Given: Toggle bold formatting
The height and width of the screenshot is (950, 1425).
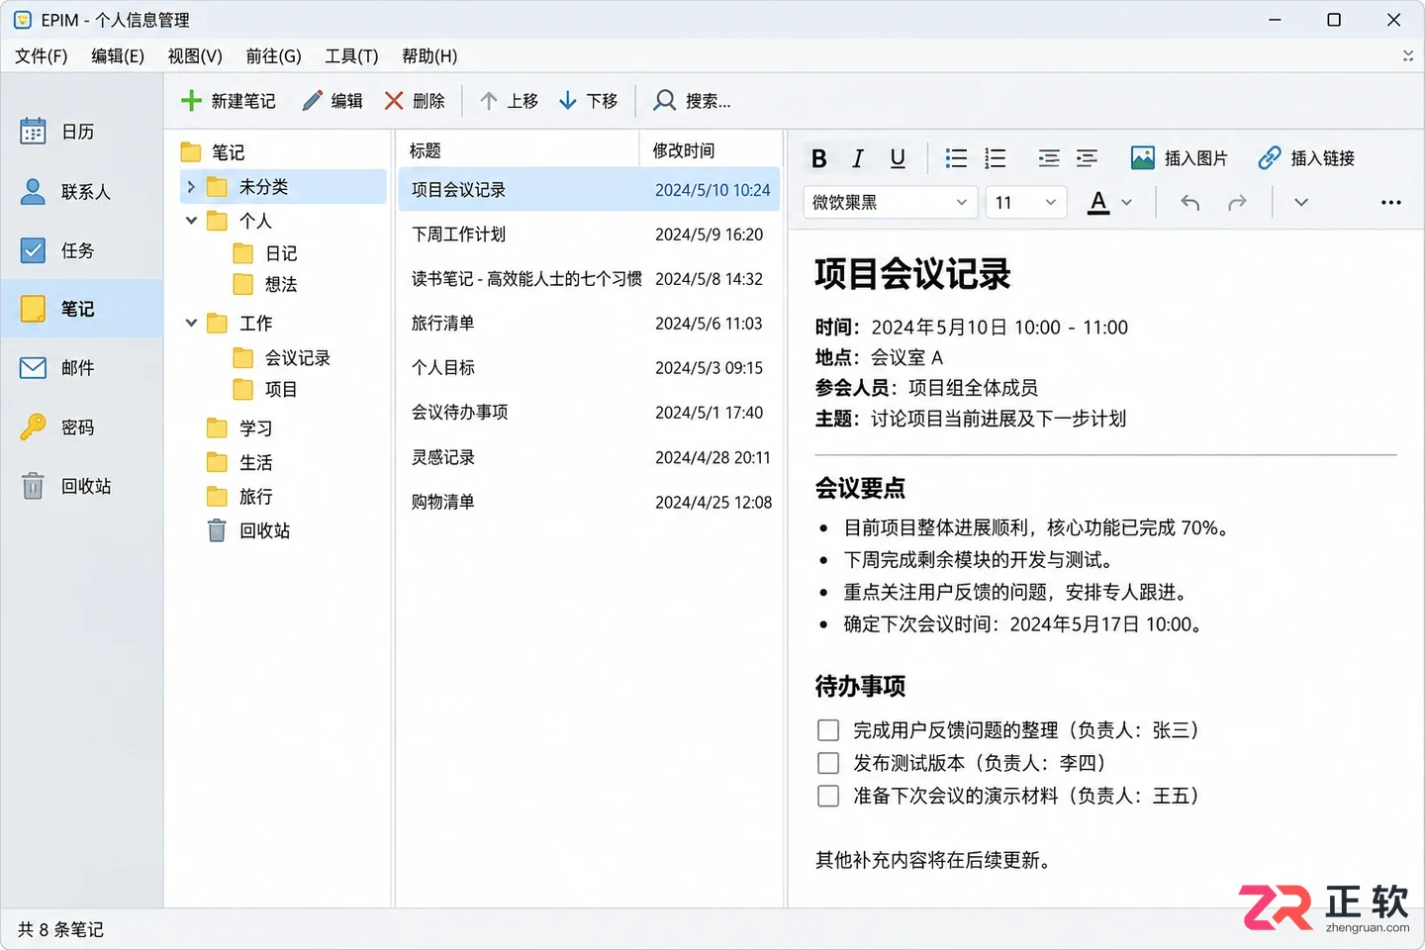Looking at the screenshot, I should coord(819,158).
